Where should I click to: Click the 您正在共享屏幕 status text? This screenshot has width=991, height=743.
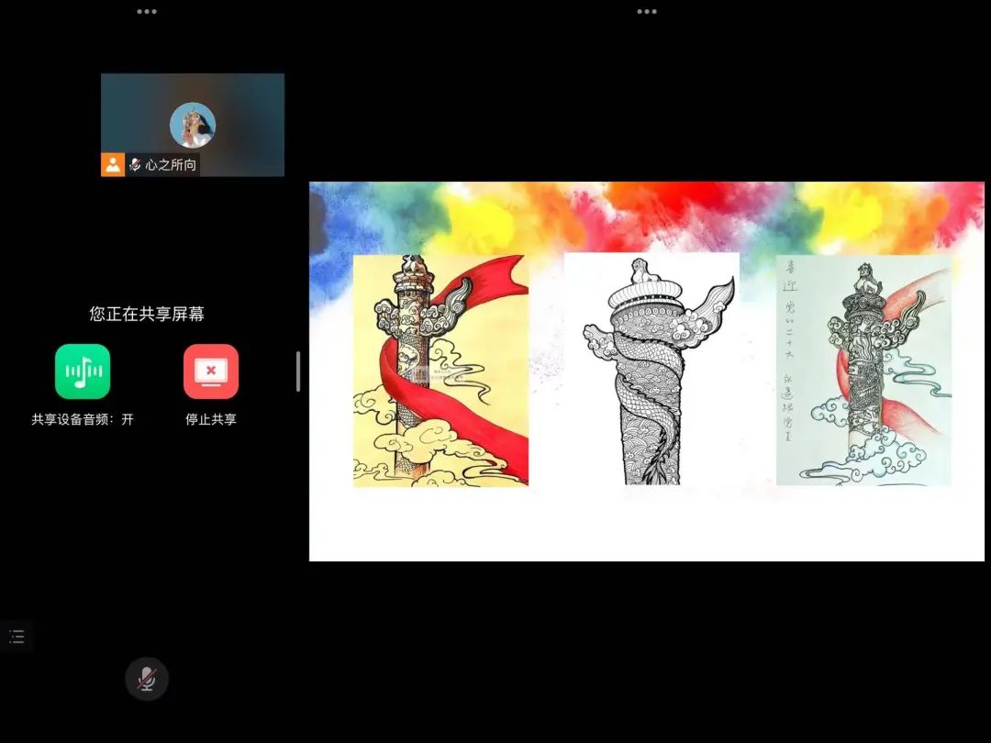[x=147, y=314]
